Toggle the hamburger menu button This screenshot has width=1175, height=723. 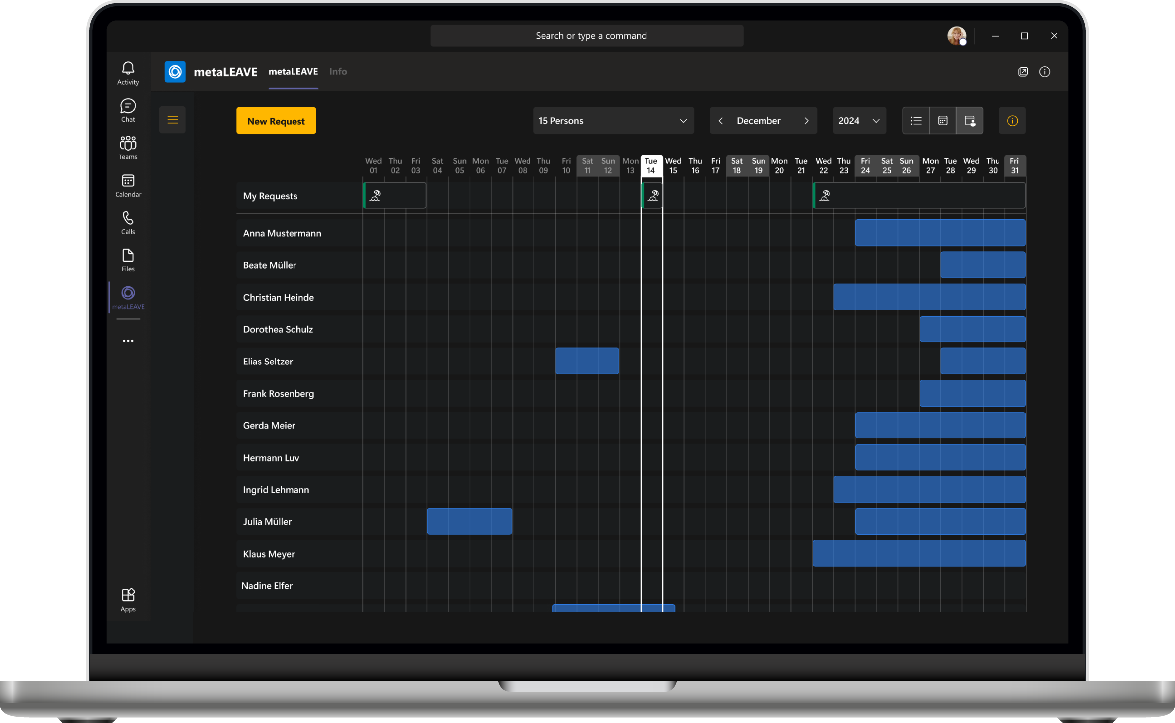pos(173,120)
